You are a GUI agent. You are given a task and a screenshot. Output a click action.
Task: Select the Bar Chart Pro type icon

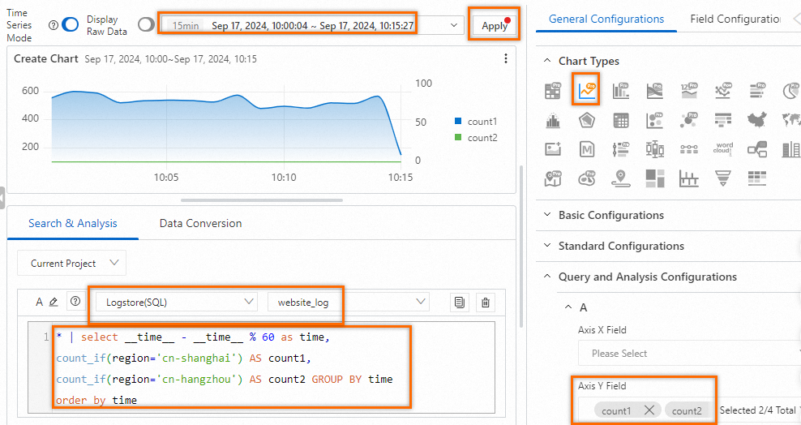coord(757,90)
